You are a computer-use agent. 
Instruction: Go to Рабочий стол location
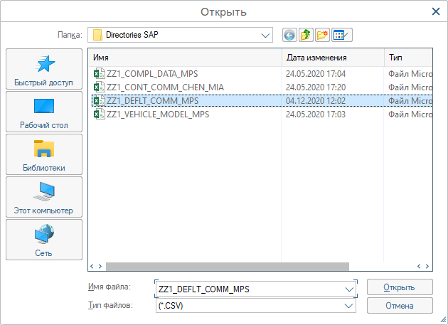click(x=45, y=112)
